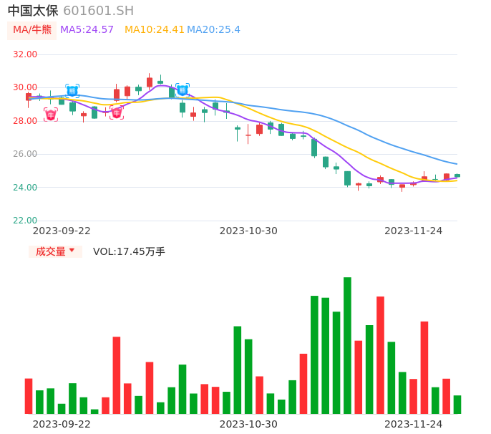Click the MA5:24.57 legend label
The width and height of the screenshot is (491, 434).
[87, 30]
